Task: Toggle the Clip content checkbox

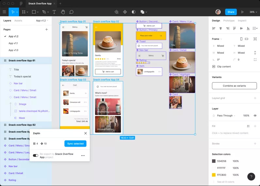Action: (x=214, y=66)
